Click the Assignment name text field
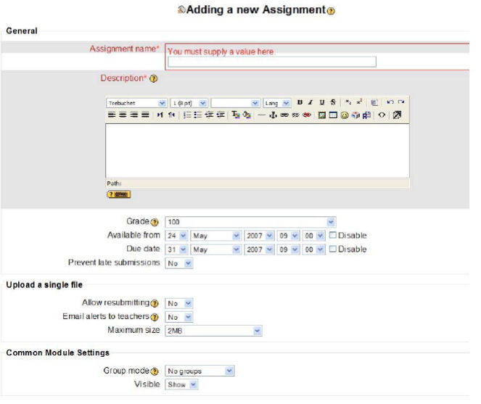Viewport: 481px width, 404px height. [x=271, y=62]
